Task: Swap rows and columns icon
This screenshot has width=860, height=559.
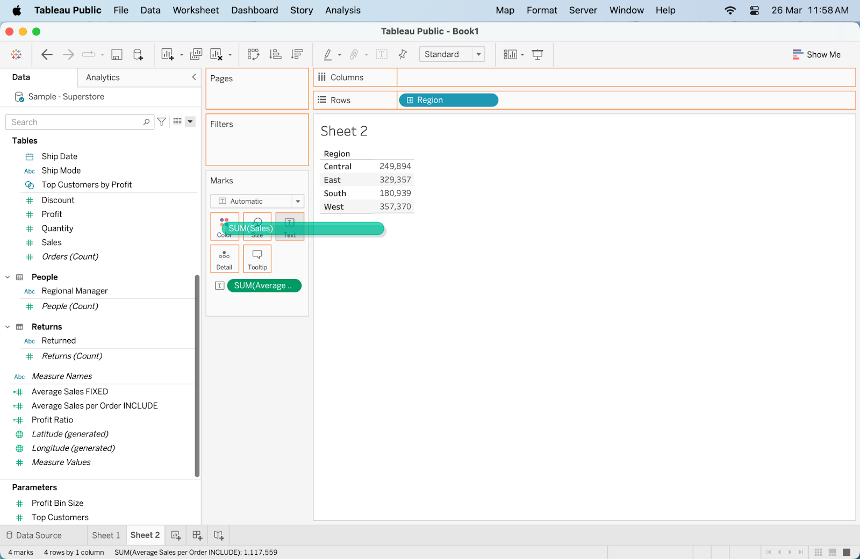Action: (253, 54)
